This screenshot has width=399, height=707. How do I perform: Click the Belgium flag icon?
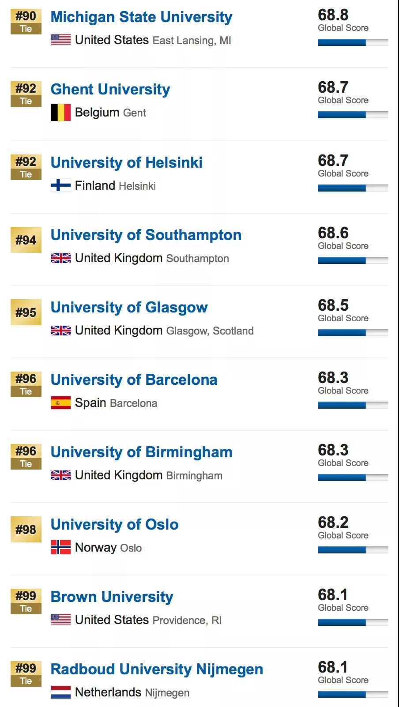(x=60, y=113)
